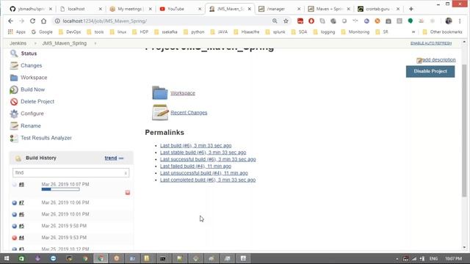Open failed build #4 from history

coord(21,238)
